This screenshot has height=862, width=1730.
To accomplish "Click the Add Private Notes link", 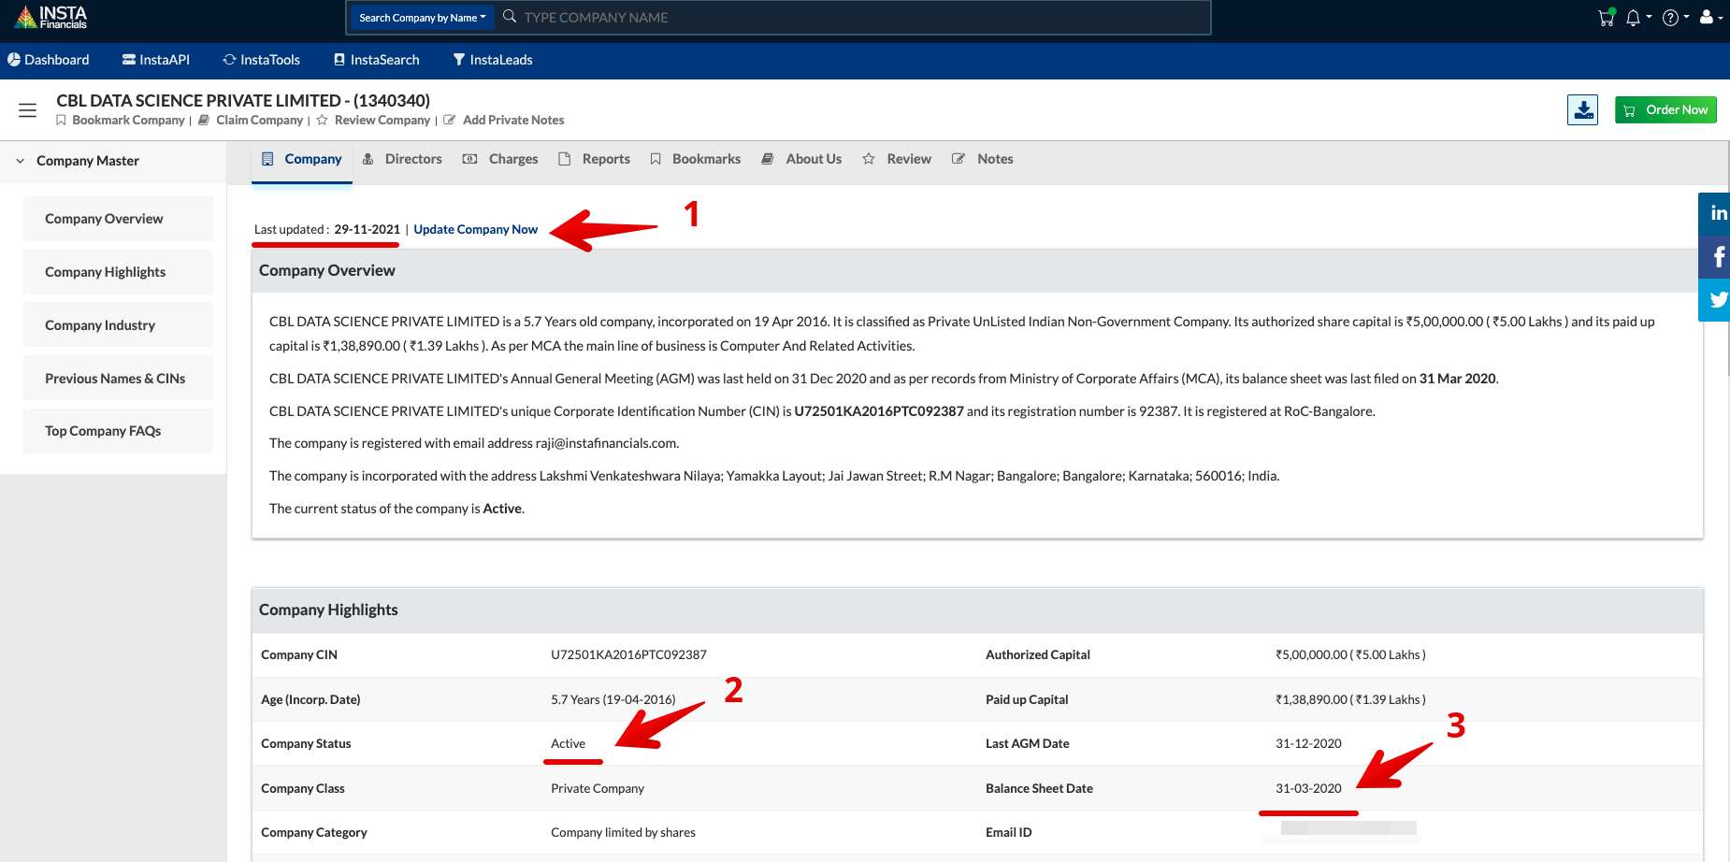I will click(513, 120).
